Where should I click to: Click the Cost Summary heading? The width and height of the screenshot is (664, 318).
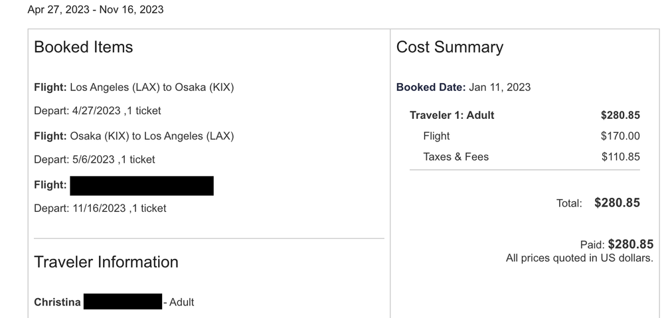pyautogui.click(x=450, y=47)
